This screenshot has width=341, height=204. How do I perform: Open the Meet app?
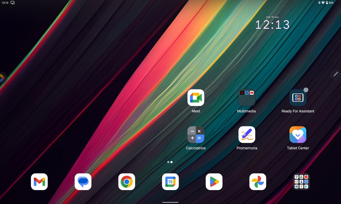[x=196, y=98]
